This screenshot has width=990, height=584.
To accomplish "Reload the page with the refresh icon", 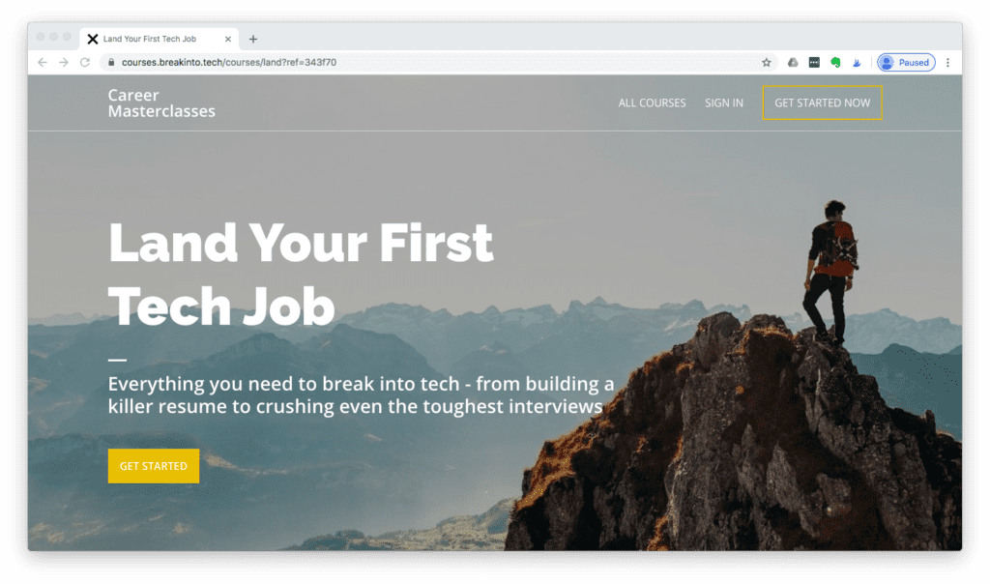I will point(85,62).
